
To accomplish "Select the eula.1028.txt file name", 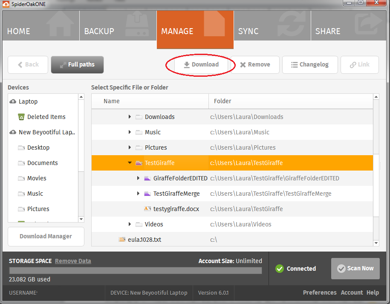I will (x=144, y=240).
